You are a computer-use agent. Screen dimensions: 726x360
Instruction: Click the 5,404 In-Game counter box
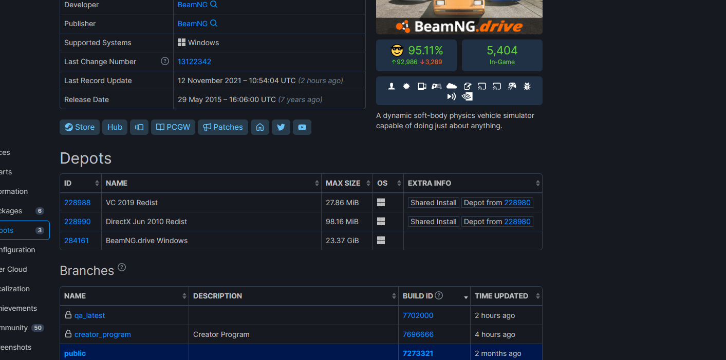coord(502,55)
